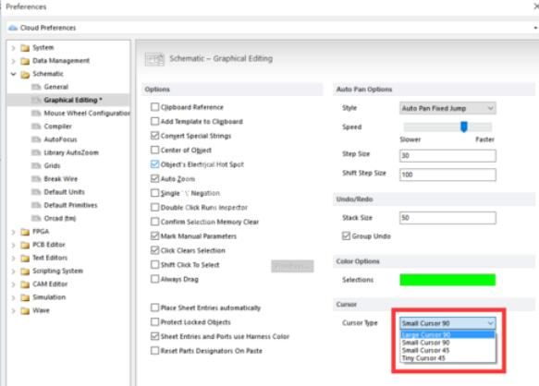Click the Text Editors folder icon
The image size is (539, 386).
[25, 258]
